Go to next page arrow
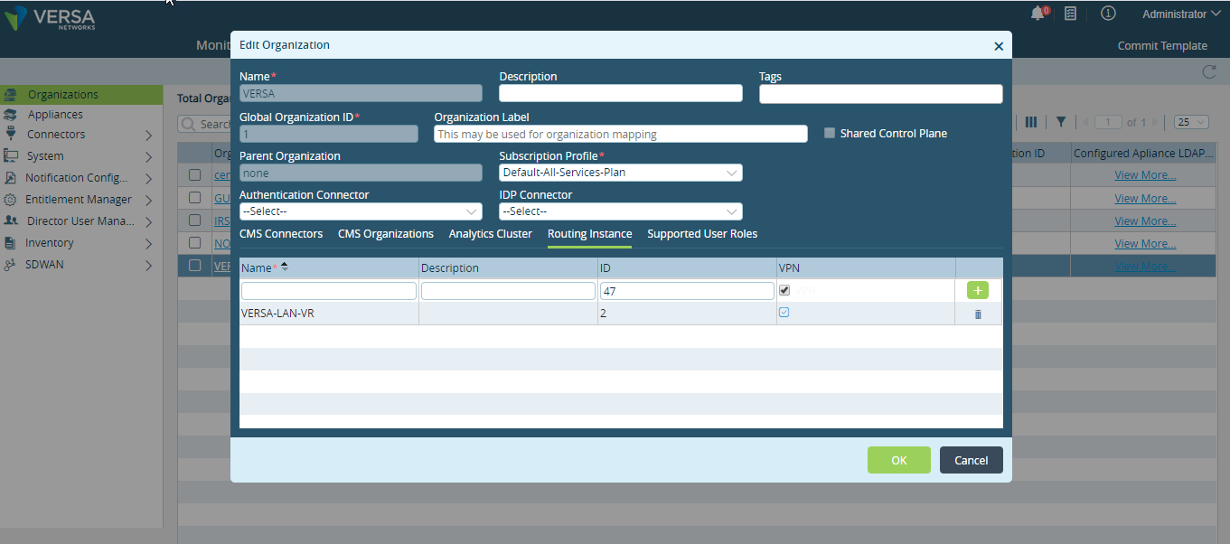 (1155, 122)
